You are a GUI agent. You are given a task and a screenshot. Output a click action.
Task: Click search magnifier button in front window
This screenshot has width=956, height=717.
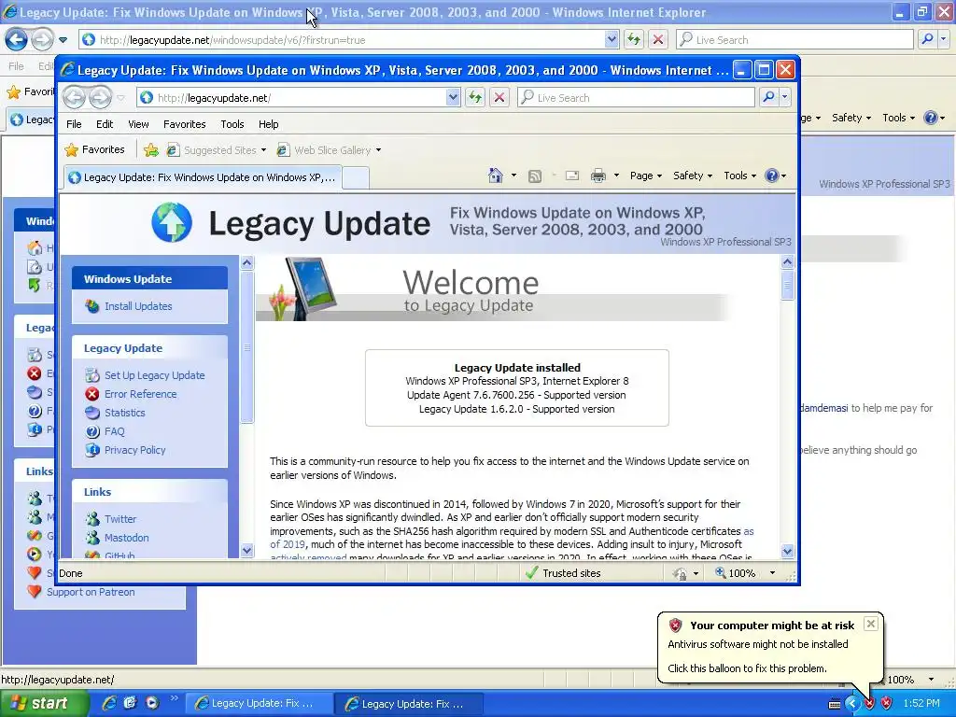point(769,97)
